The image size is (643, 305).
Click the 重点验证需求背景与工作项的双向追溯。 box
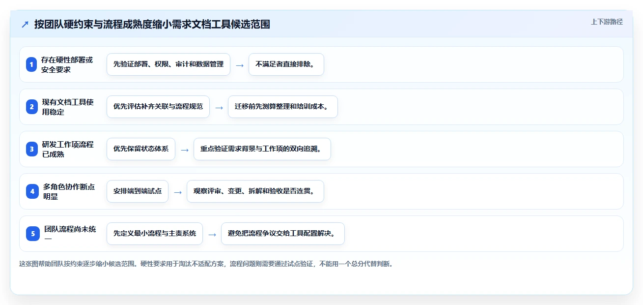click(262, 149)
